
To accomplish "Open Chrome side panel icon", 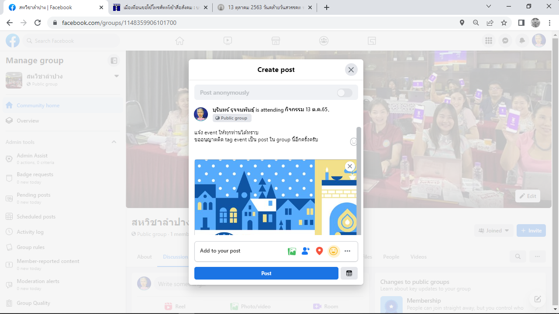I will coord(521,23).
